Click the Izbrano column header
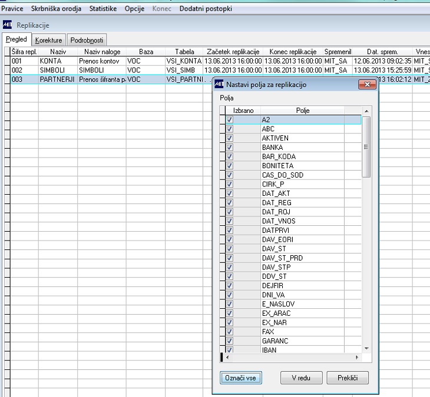The width and height of the screenshot is (430, 397). 243,111
